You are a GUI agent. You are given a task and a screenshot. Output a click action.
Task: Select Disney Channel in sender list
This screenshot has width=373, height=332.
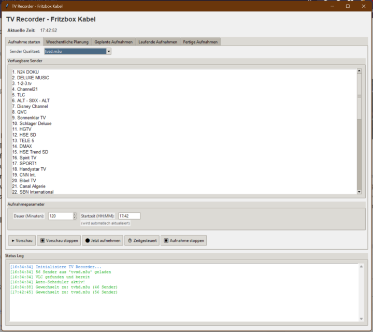coord(30,106)
